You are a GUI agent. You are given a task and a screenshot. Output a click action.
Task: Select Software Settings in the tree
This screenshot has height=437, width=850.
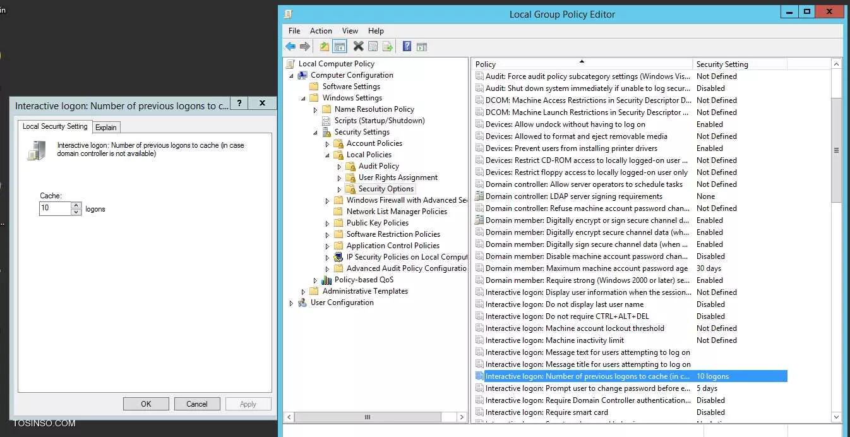351,87
